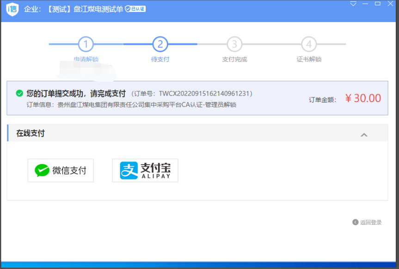This screenshot has height=269, width=399.
Task: Click step 4 circle 证书解锁
Action: [309, 44]
